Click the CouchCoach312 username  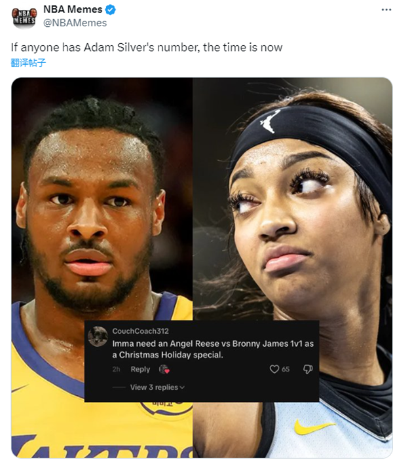pyautogui.click(x=140, y=331)
